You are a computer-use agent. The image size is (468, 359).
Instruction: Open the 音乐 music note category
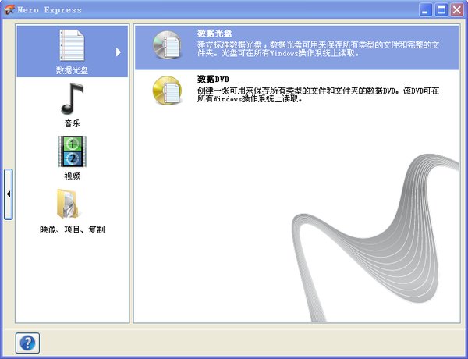click(72, 98)
